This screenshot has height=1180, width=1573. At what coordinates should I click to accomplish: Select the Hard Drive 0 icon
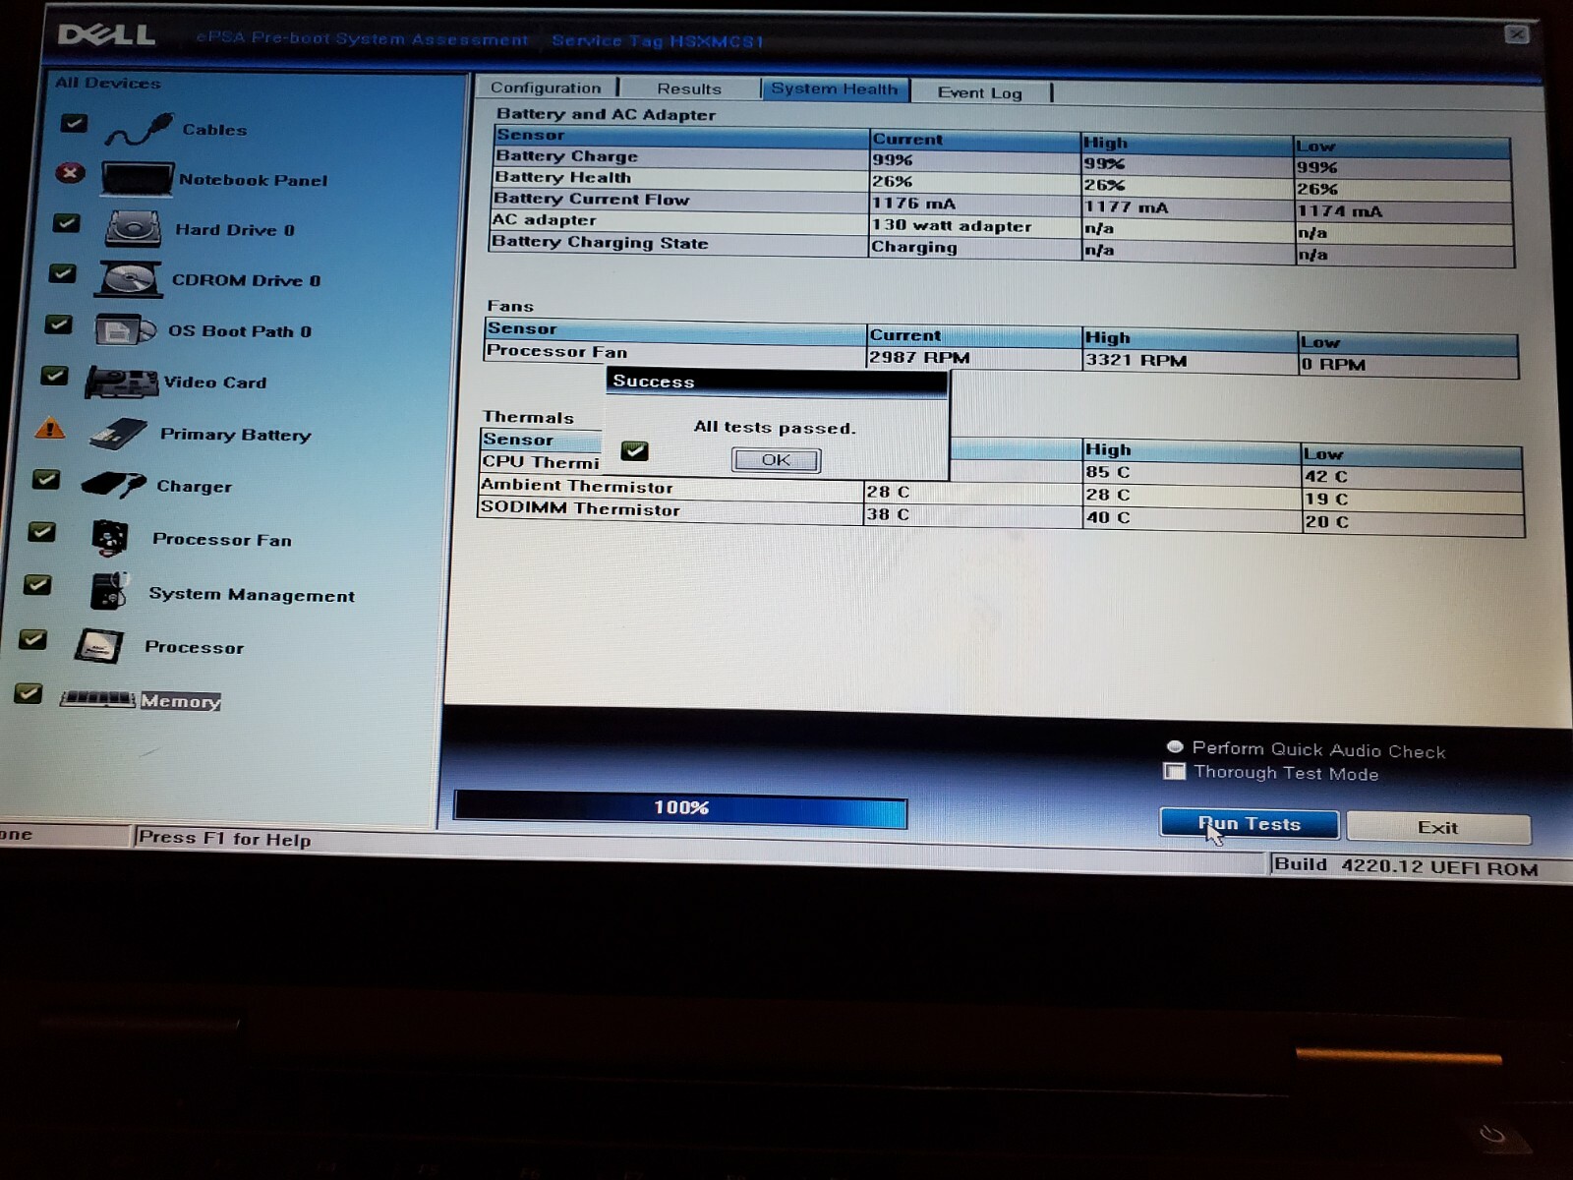(x=133, y=229)
